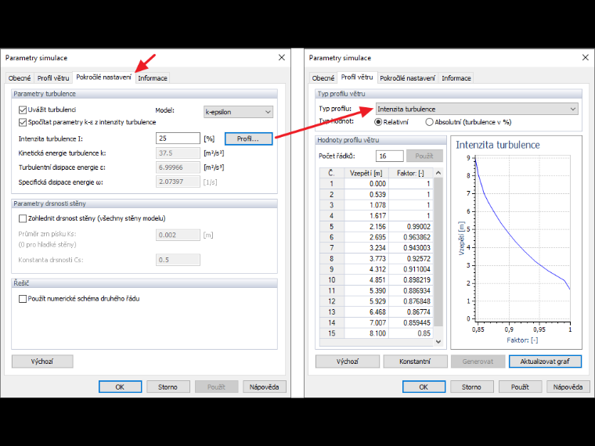Close the left 'Parametry simulace' dialog
595x446 pixels.
pos(282,58)
